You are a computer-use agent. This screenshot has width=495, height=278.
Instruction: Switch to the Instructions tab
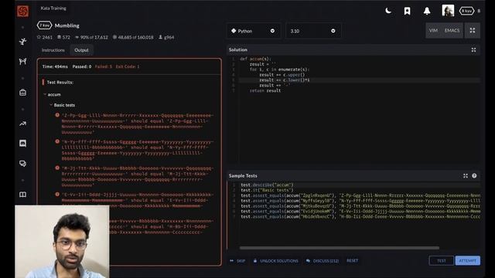(53, 50)
